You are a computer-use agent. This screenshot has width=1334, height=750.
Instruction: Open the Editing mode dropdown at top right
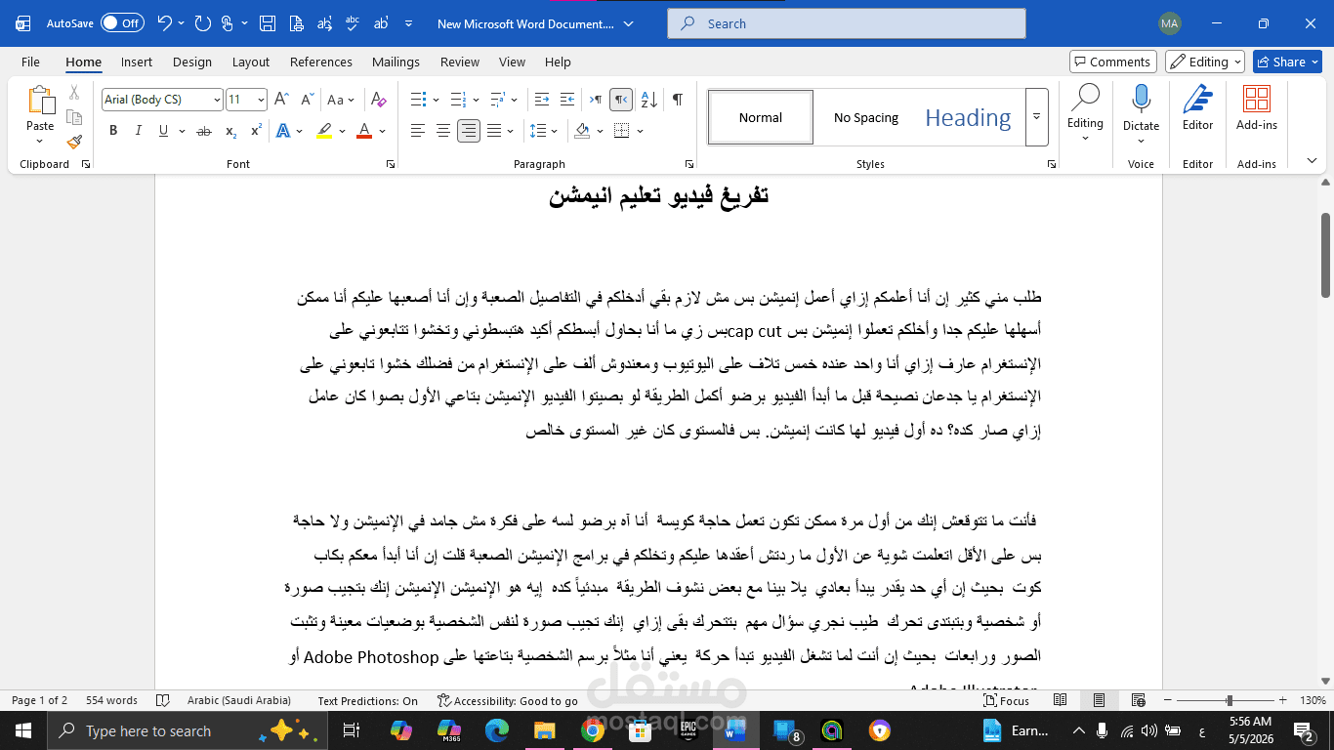(x=1205, y=62)
